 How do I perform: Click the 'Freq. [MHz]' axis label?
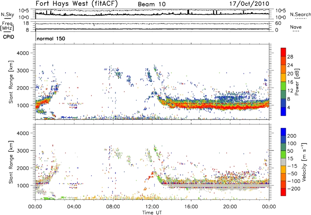click(7, 26)
